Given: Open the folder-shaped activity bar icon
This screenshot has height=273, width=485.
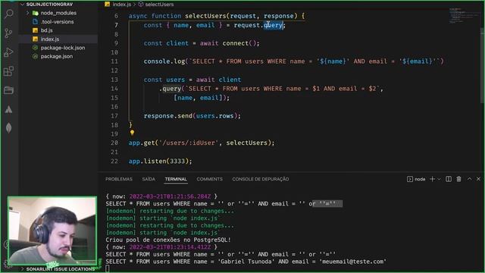Looking at the screenshot, I should pos(8,90).
